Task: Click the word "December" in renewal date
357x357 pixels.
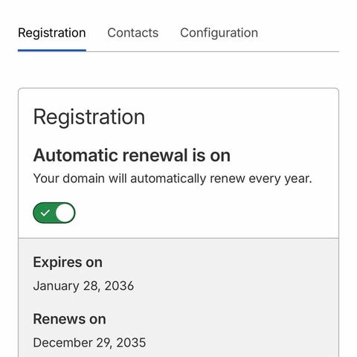Action: click(x=63, y=343)
